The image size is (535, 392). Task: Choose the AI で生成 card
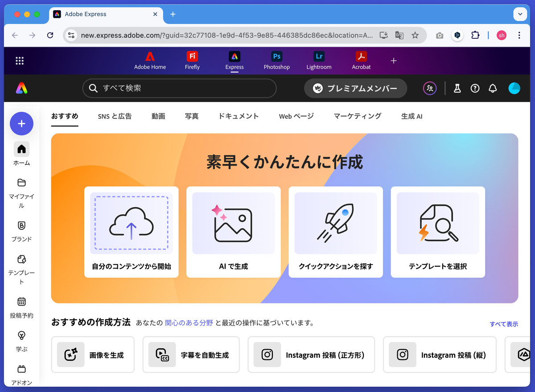[x=234, y=232]
